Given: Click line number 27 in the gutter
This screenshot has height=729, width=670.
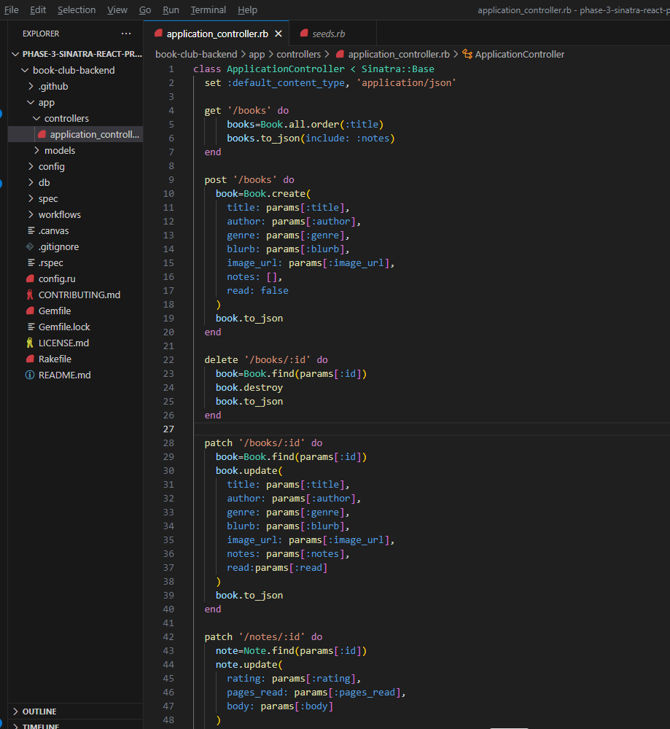Looking at the screenshot, I should [168, 429].
